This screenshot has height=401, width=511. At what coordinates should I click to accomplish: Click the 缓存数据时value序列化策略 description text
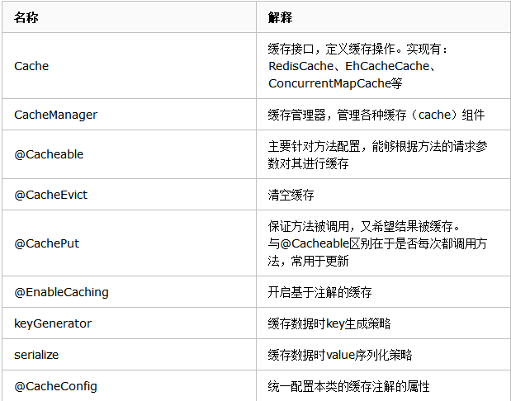tap(340, 355)
